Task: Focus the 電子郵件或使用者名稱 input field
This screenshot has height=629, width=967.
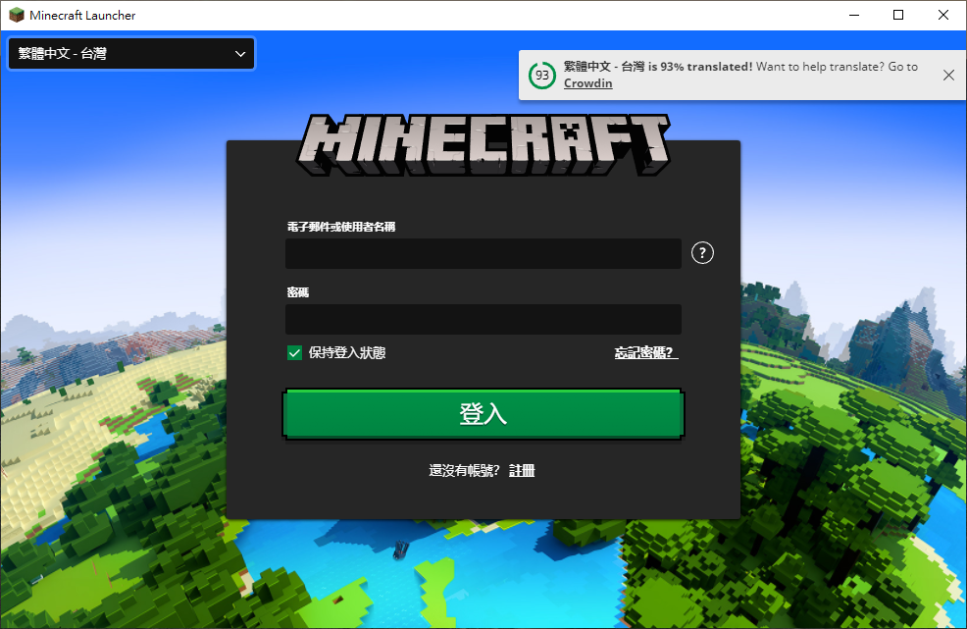Action: [483, 253]
